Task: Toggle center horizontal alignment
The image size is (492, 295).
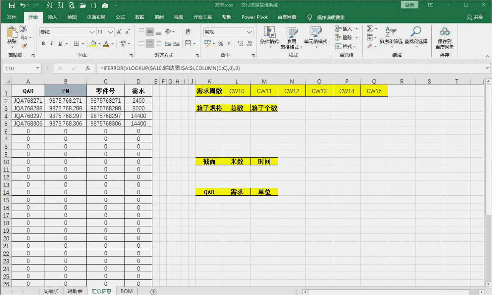Action: pyautogui.click(x=150, y=43)
